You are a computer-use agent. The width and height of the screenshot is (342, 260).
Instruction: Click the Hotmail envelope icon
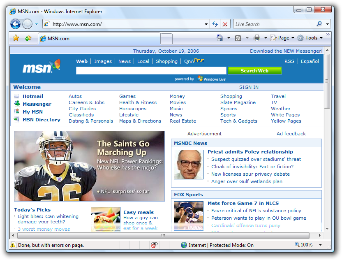pos(16,96)
